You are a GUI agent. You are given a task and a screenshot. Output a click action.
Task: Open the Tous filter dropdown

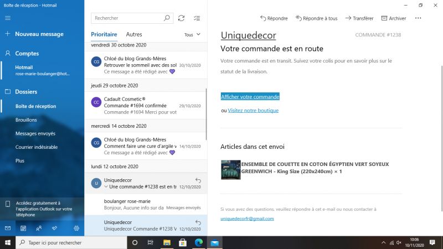coord(192,35)
